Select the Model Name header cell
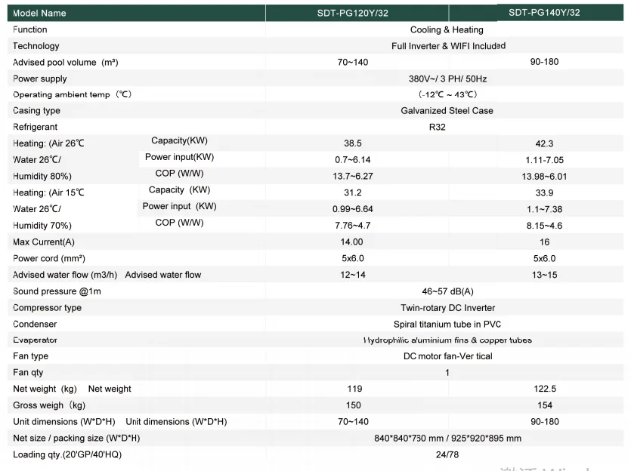The height and width of the screenshot is (471, 631). (x=39, y=13)
